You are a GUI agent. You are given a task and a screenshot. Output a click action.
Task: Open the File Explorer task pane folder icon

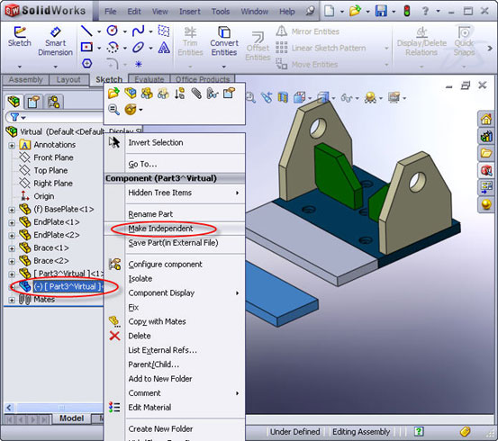pos(486,153)
